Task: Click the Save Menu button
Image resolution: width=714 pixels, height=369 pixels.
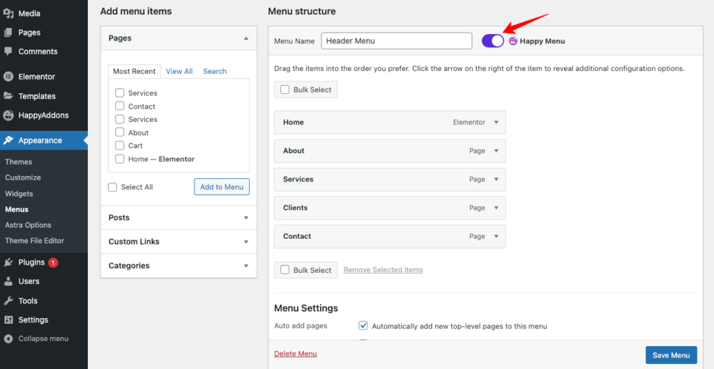Action: 671,355
